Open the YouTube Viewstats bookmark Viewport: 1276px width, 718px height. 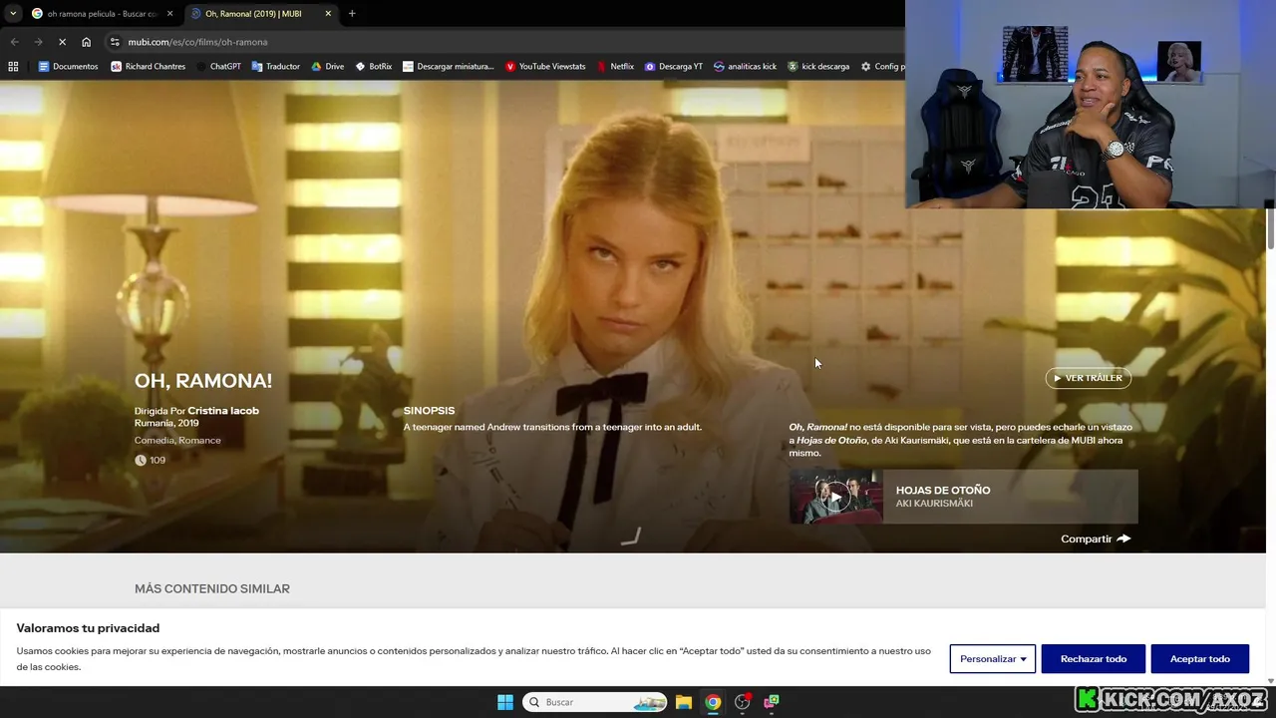click(x=545, y=67)
